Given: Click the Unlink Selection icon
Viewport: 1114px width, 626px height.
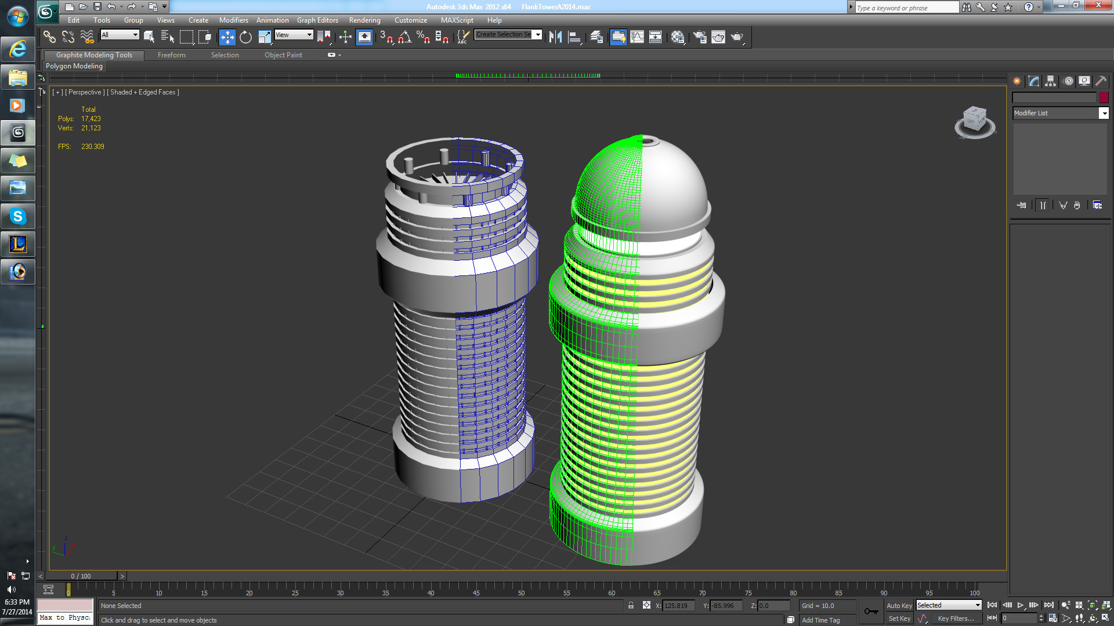Looking at the screenshot, I should pos(68,37).
